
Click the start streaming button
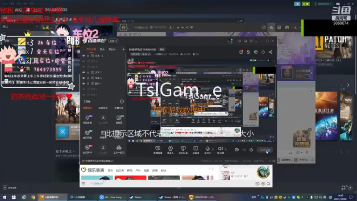[264, 150]
